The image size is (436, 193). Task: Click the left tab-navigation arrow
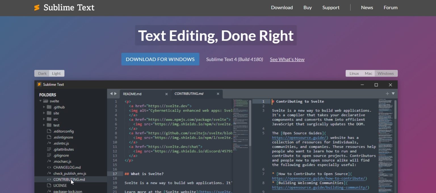pos(111,93)
